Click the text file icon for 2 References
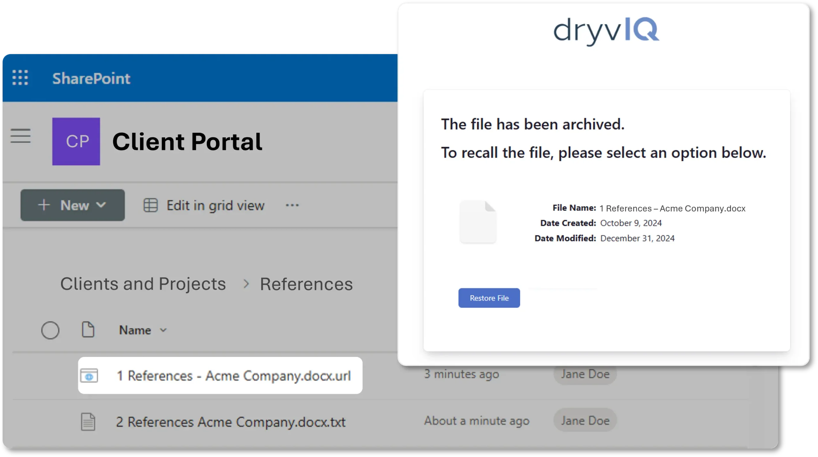This screenshot has width=818, height=457. 88,422
